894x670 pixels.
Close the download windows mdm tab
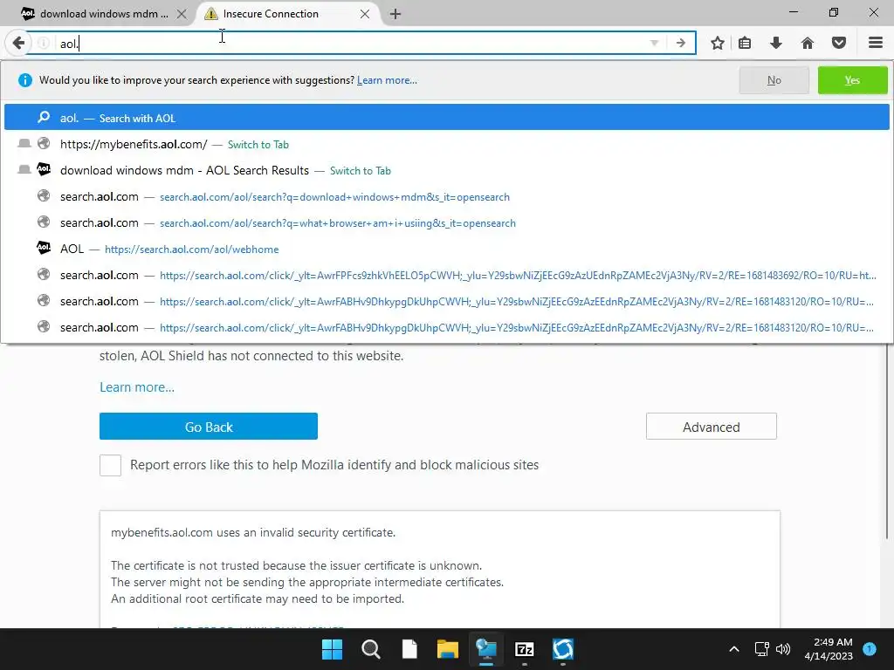pos(182,14)
